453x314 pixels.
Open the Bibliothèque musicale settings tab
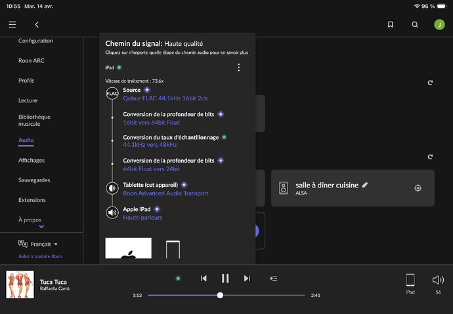point(34,120)
